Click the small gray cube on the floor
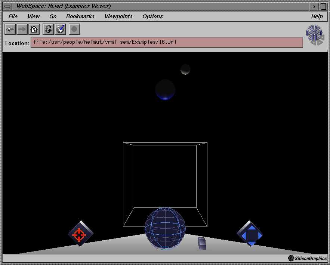 tap(202, 244)
